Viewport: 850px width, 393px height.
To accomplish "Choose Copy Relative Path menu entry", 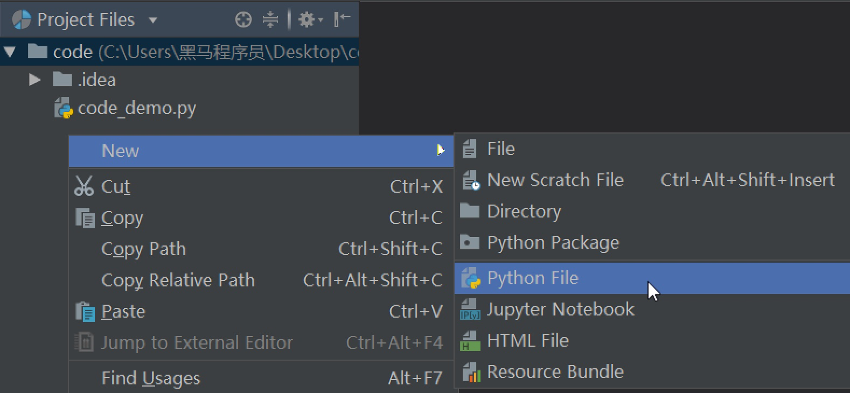I will [178, 280].
